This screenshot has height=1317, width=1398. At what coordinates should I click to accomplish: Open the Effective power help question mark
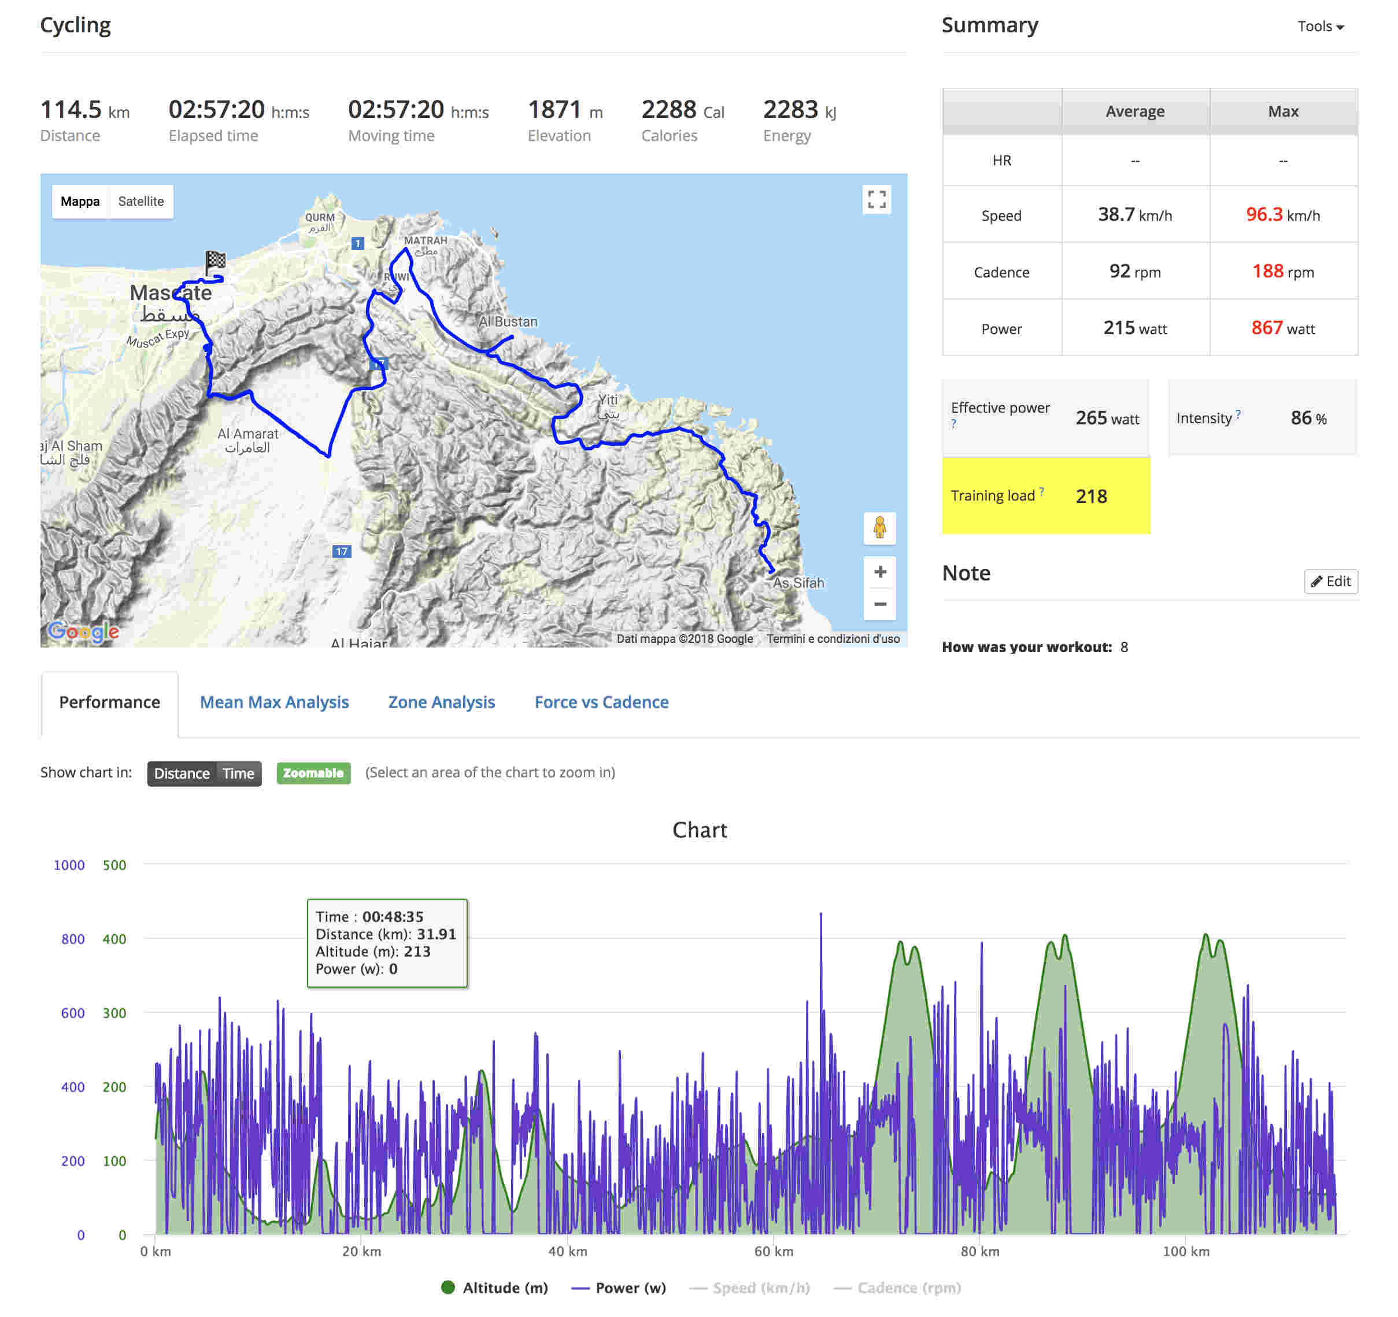coord(953,424)
